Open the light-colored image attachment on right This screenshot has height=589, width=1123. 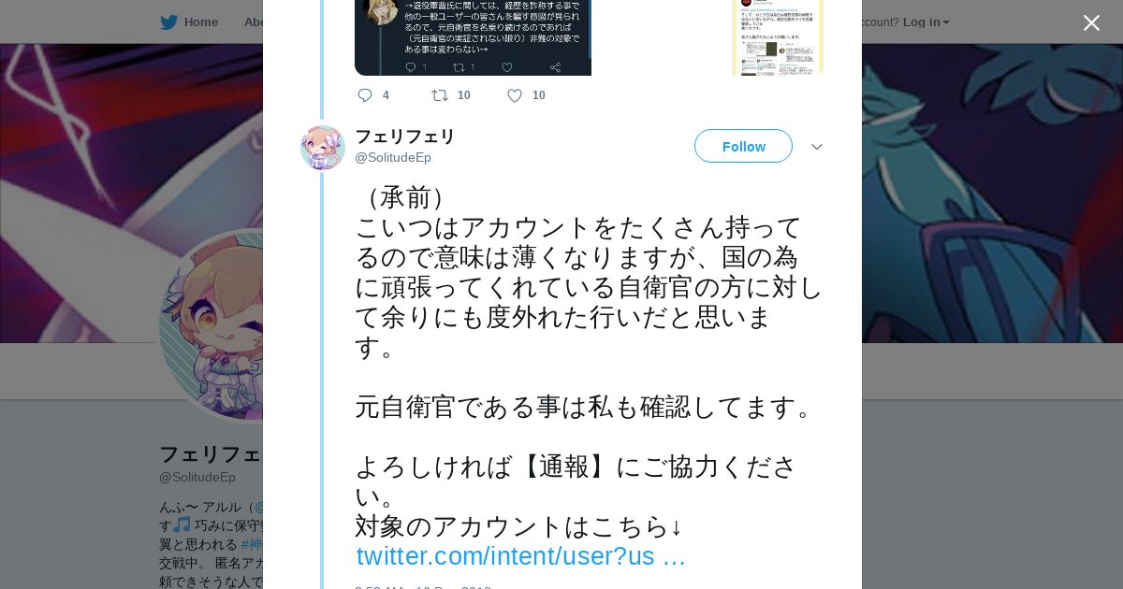778,37
